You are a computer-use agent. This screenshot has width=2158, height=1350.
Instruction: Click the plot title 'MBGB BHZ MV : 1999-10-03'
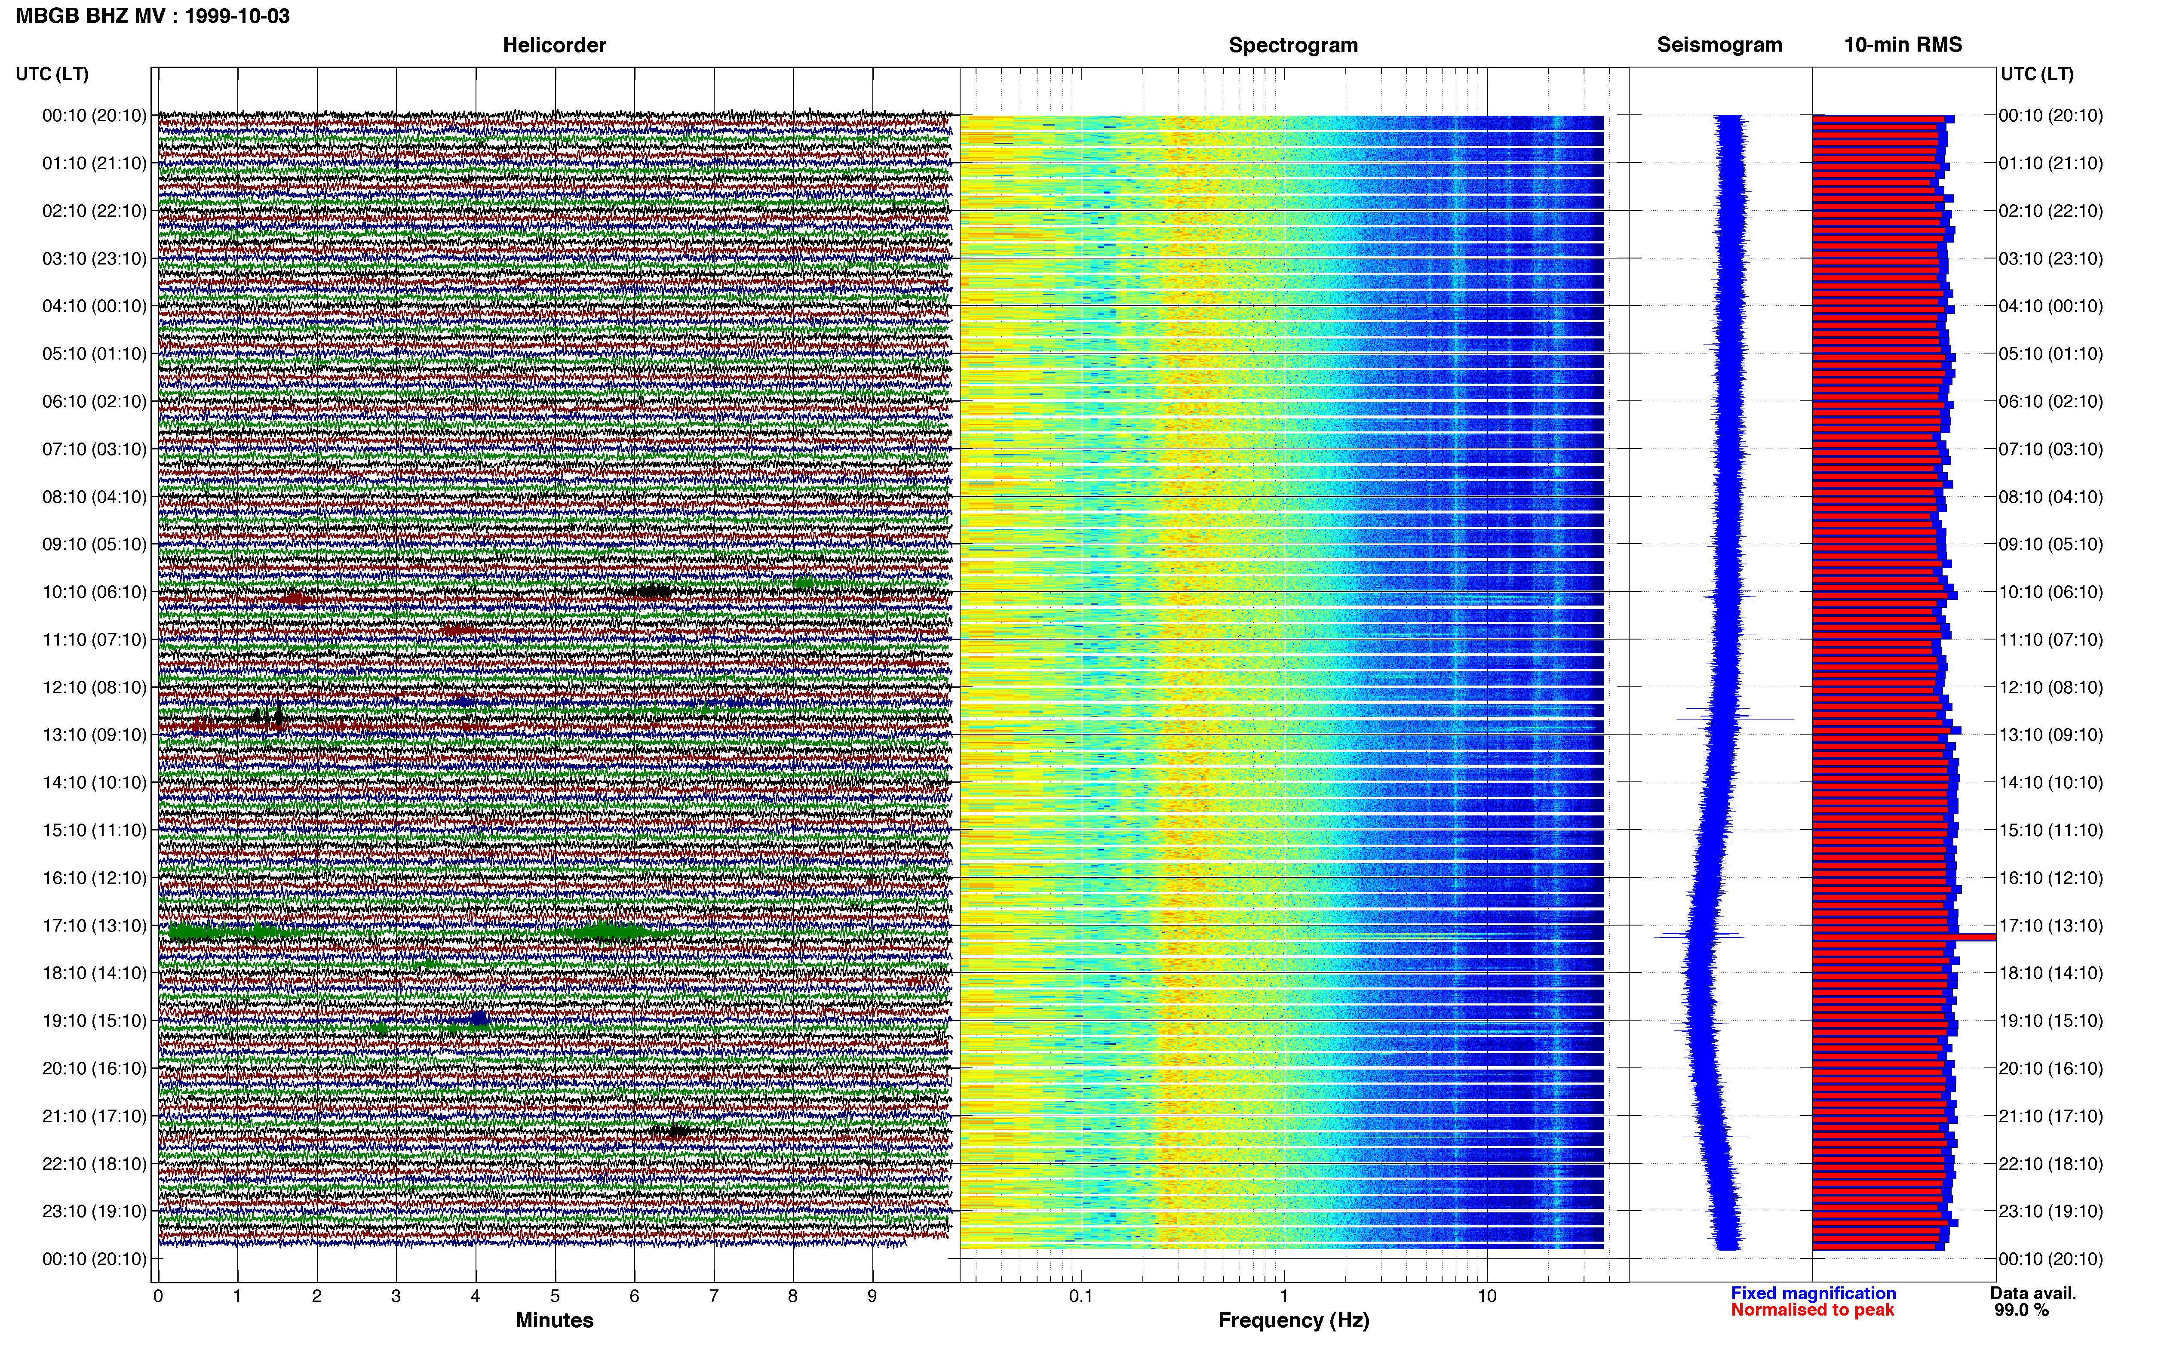pyautogui.click(x=153, y=15)
